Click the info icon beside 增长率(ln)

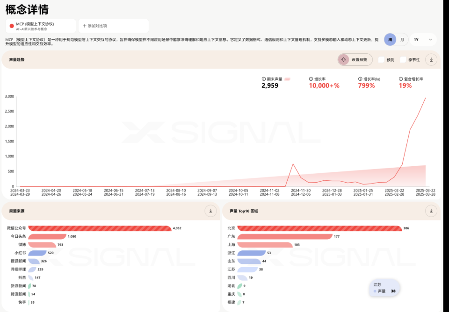pyautogui.click(x=360, y=79)
